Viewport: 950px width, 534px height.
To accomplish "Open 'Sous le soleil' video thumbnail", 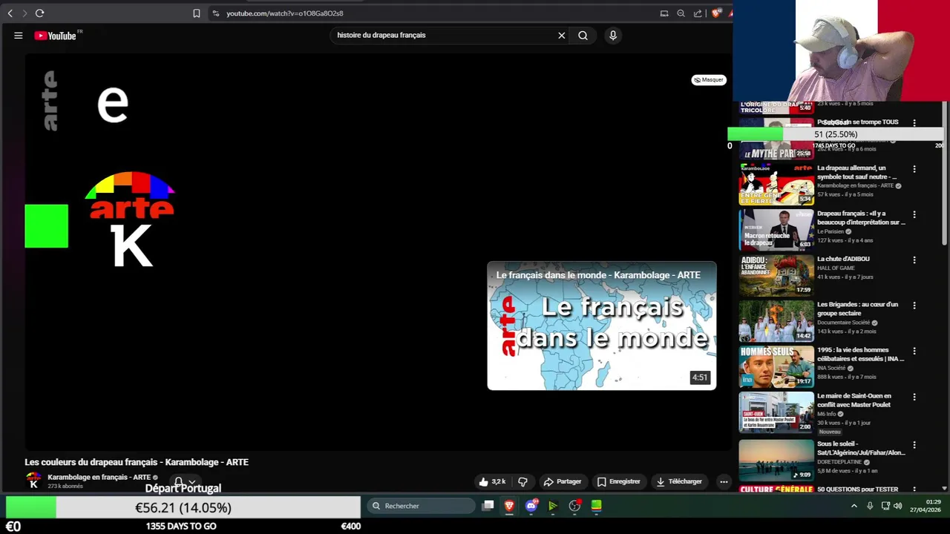I will 776,461.
